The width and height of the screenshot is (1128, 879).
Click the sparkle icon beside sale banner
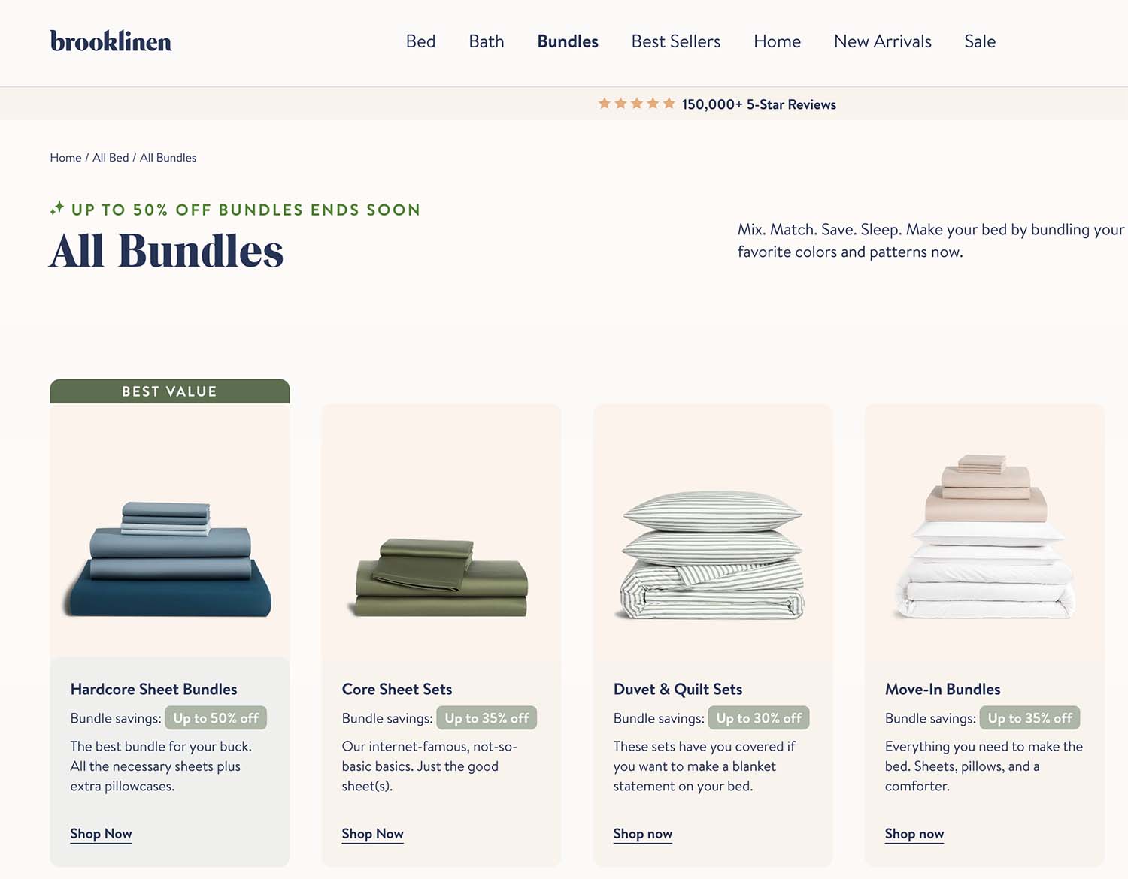click(x=57, y=208)
